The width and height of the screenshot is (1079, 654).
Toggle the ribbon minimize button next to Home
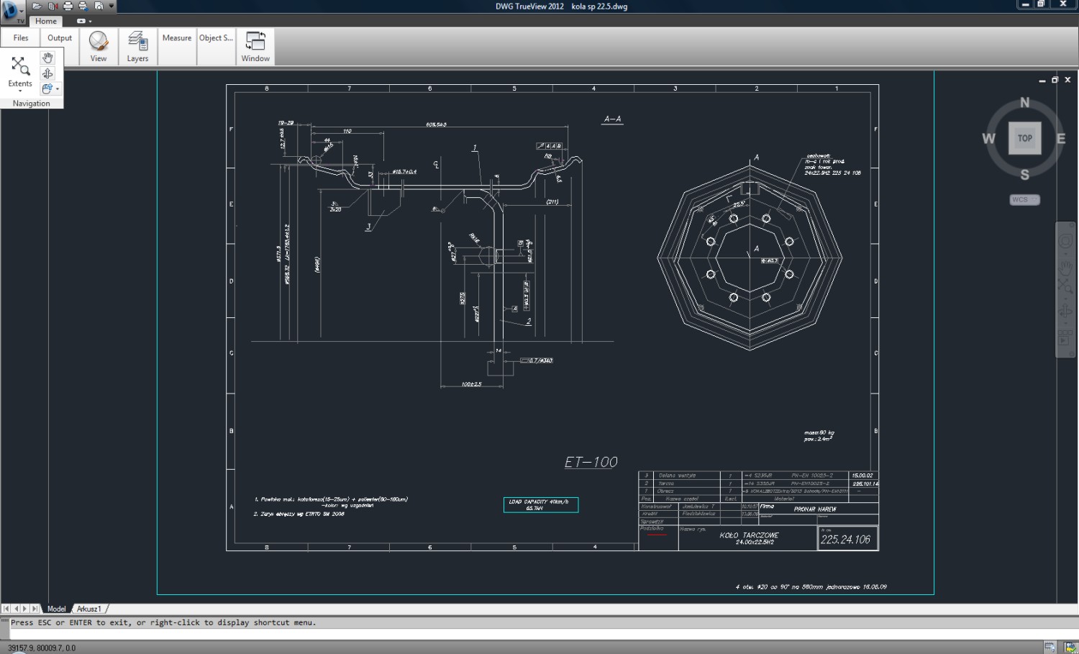tap(81, 21)
